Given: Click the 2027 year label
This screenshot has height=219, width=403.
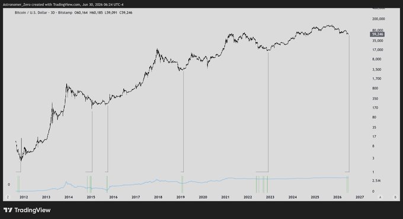Looking at the screenshot, I should coord(360,197).
